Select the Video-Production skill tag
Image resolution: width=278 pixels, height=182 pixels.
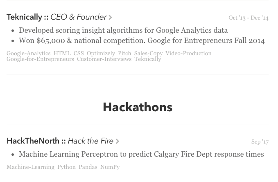pos(188,53)
